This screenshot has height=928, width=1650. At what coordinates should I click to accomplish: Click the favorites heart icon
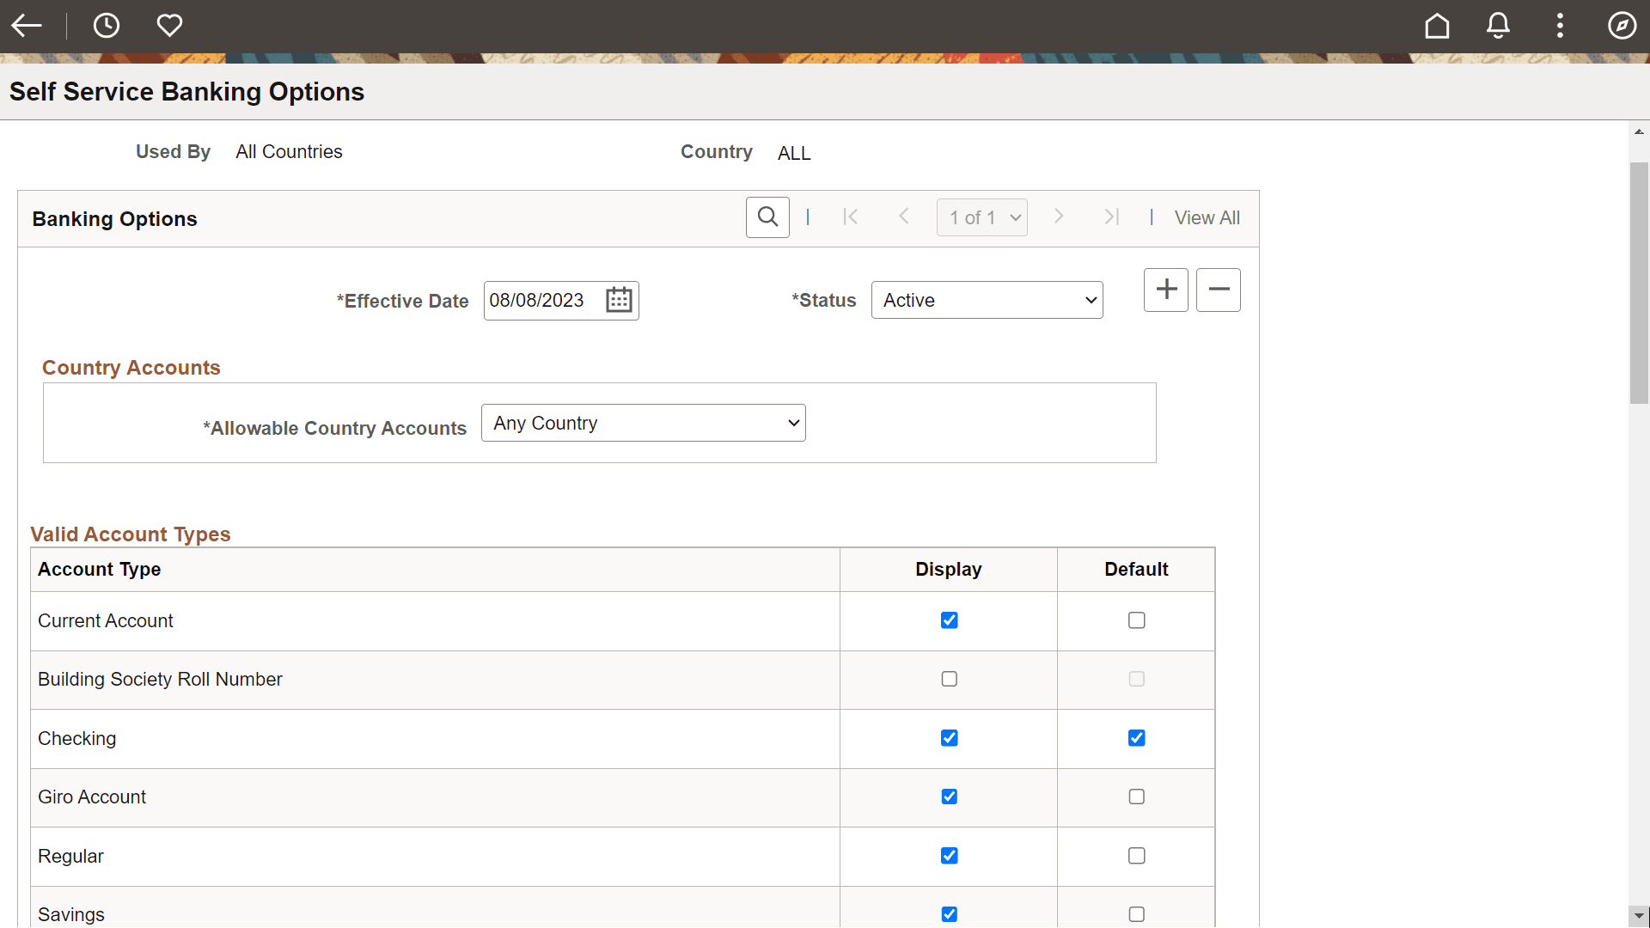pos(169,26)
